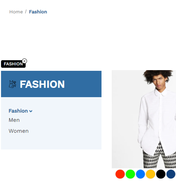Pick the yellow color swatch

(x=151, y=174)
